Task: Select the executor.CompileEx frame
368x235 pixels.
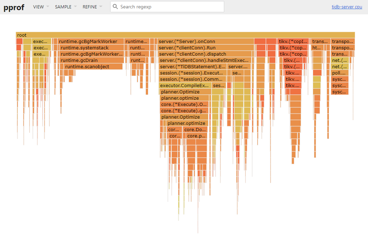Action: (x=185, y=85)
